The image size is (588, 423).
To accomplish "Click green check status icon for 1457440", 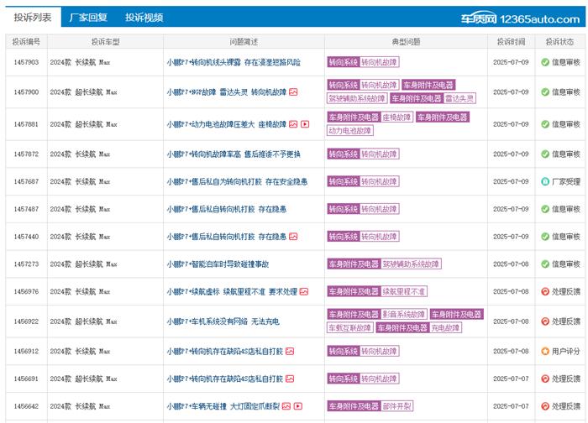I will point(545,237).
